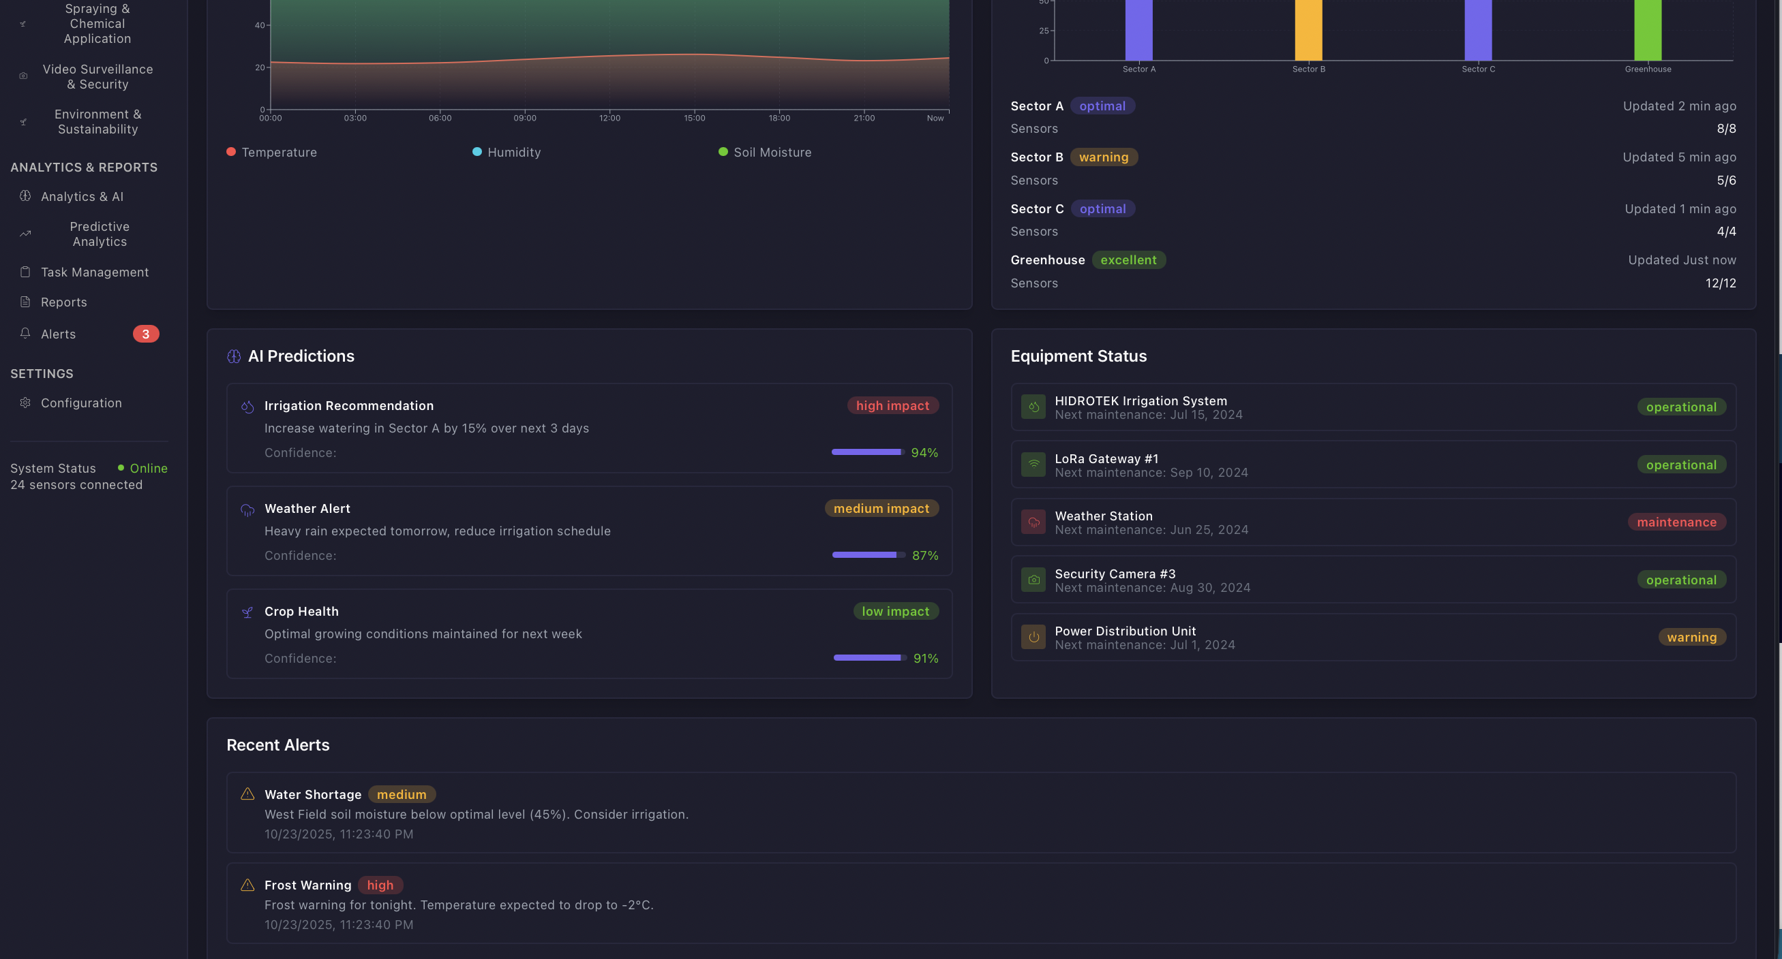Click the Alerts bell icon
This screenshot has height=959, width=1782.
coord(25,333)
